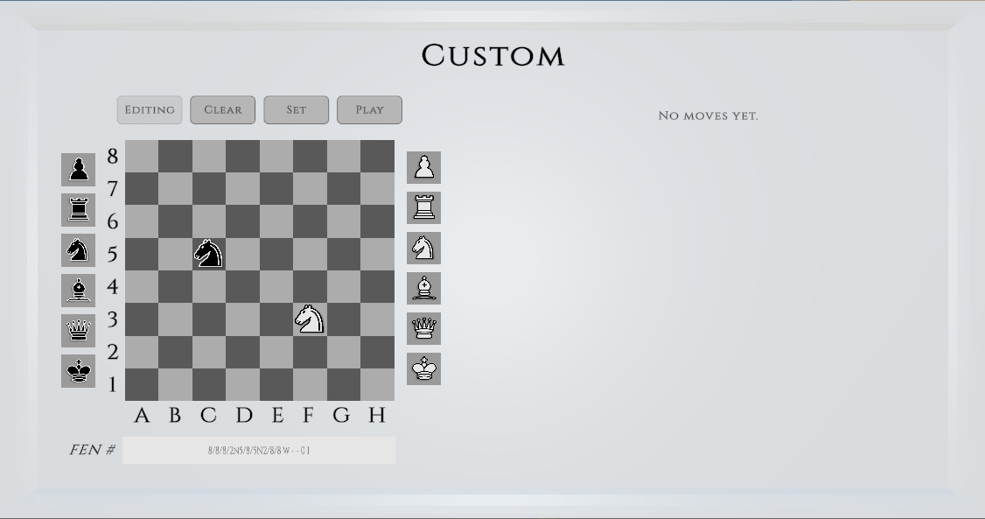Select the white knight piece from palette
This screenshot has width=985, height=519.
424,249
